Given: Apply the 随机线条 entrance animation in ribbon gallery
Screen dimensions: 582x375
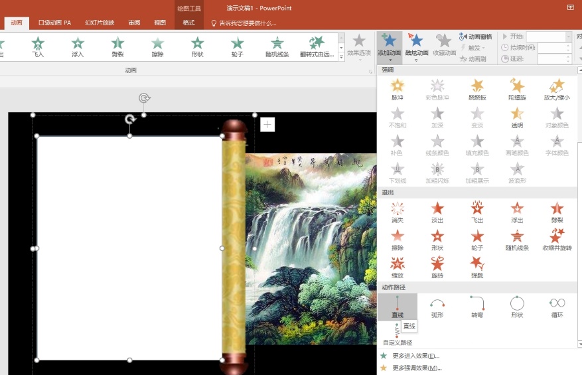Looking at the screenshot, I should [x=277, y=47].
